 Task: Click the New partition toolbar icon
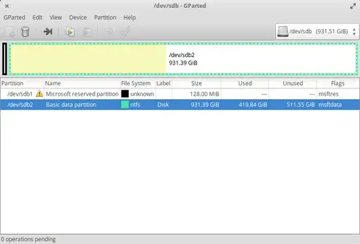pyautogui.click(x=9, y=31)
